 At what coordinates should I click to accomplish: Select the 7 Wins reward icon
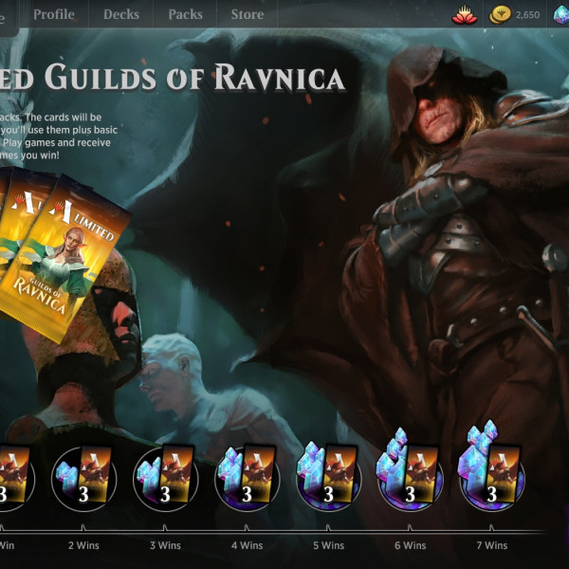pos(491,468)
